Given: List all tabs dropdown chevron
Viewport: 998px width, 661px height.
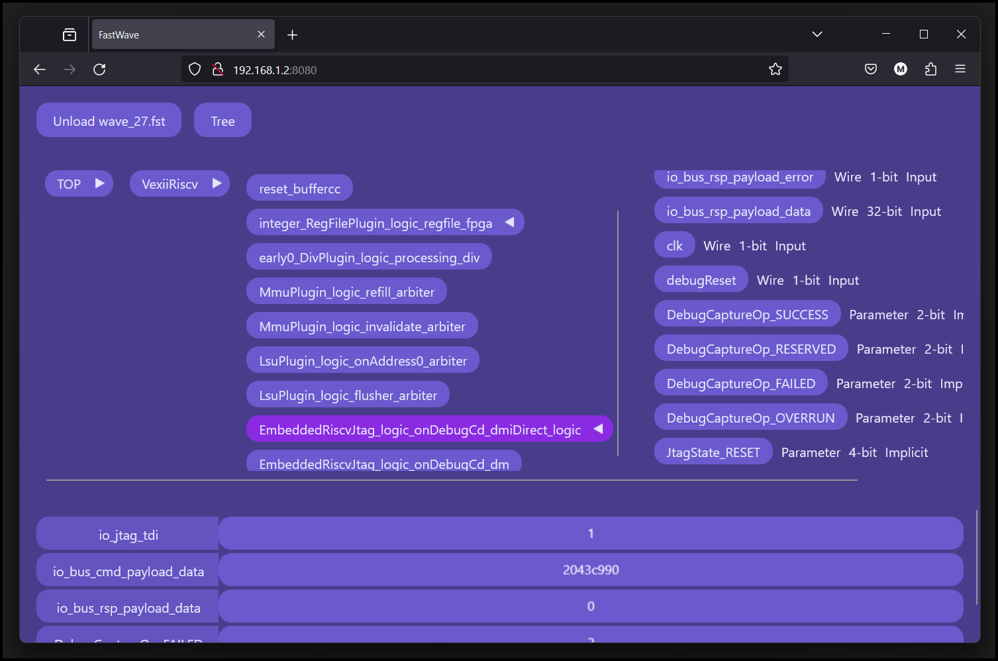Looking at the screenshot, I should point(817,34).
